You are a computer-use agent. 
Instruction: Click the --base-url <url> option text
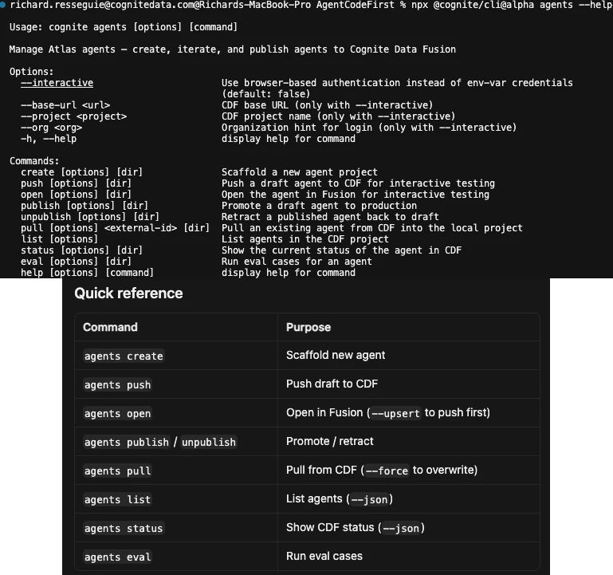65,105
